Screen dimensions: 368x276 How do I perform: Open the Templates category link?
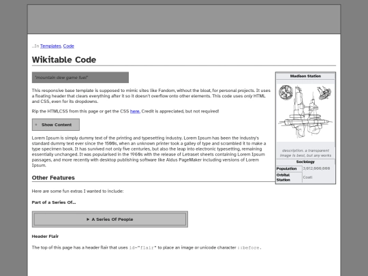(50, 46)
